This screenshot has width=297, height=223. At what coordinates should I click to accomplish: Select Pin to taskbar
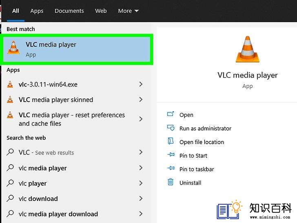[197, 169]
